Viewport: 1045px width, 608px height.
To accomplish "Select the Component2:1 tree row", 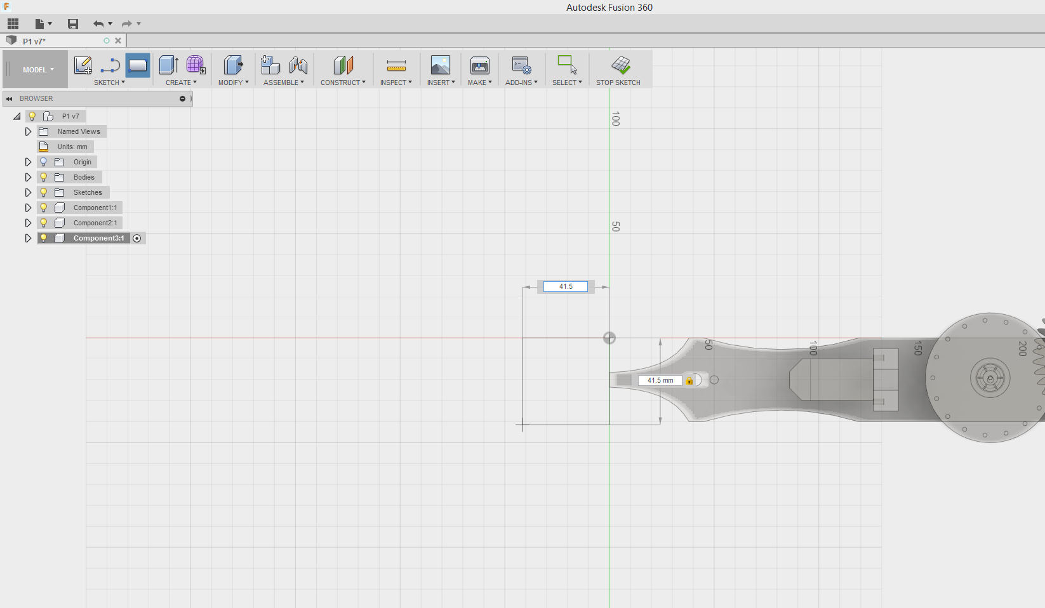I will point(79,223).
